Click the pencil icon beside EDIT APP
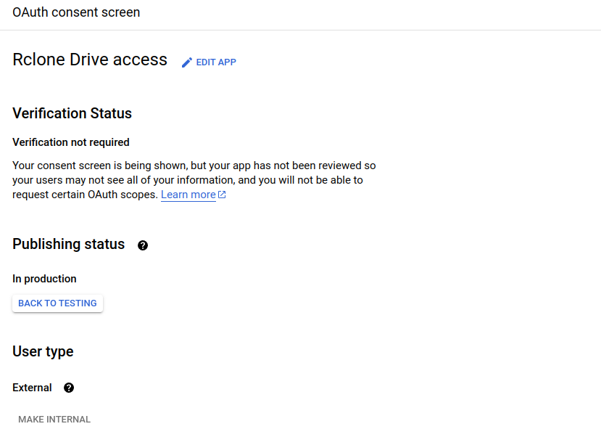 186,62
